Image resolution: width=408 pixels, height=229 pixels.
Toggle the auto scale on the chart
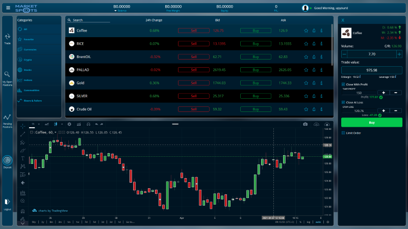tap(318, 222)
